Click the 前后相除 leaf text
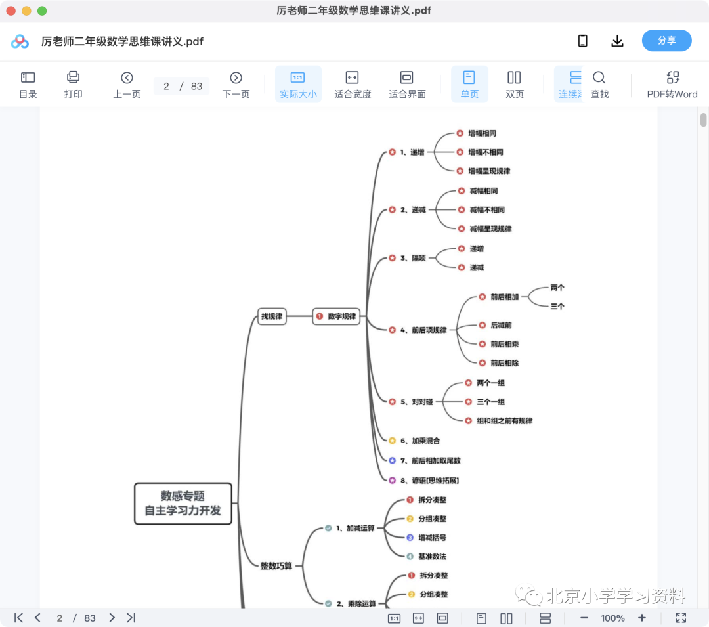Viewport: 709px width, 627px height. [x=505, y=363]
